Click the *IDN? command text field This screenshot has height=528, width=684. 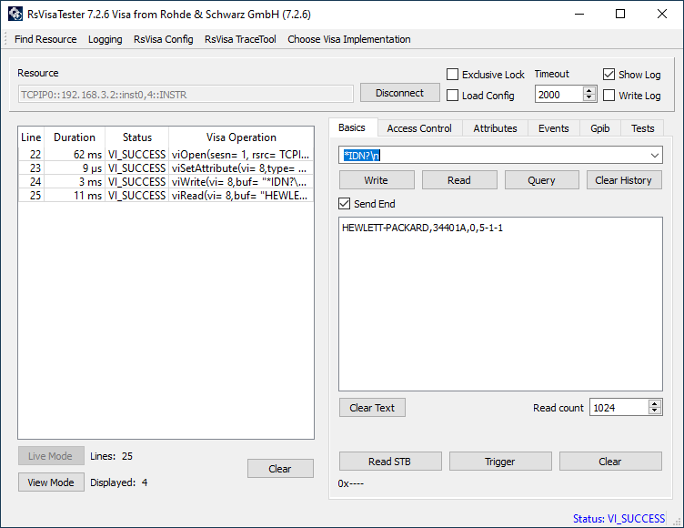pos(493,156)
